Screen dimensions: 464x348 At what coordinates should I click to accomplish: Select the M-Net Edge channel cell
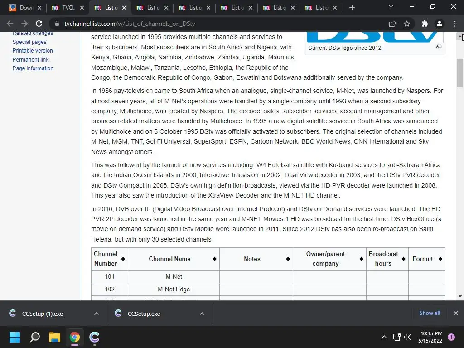tap(174, 290)
